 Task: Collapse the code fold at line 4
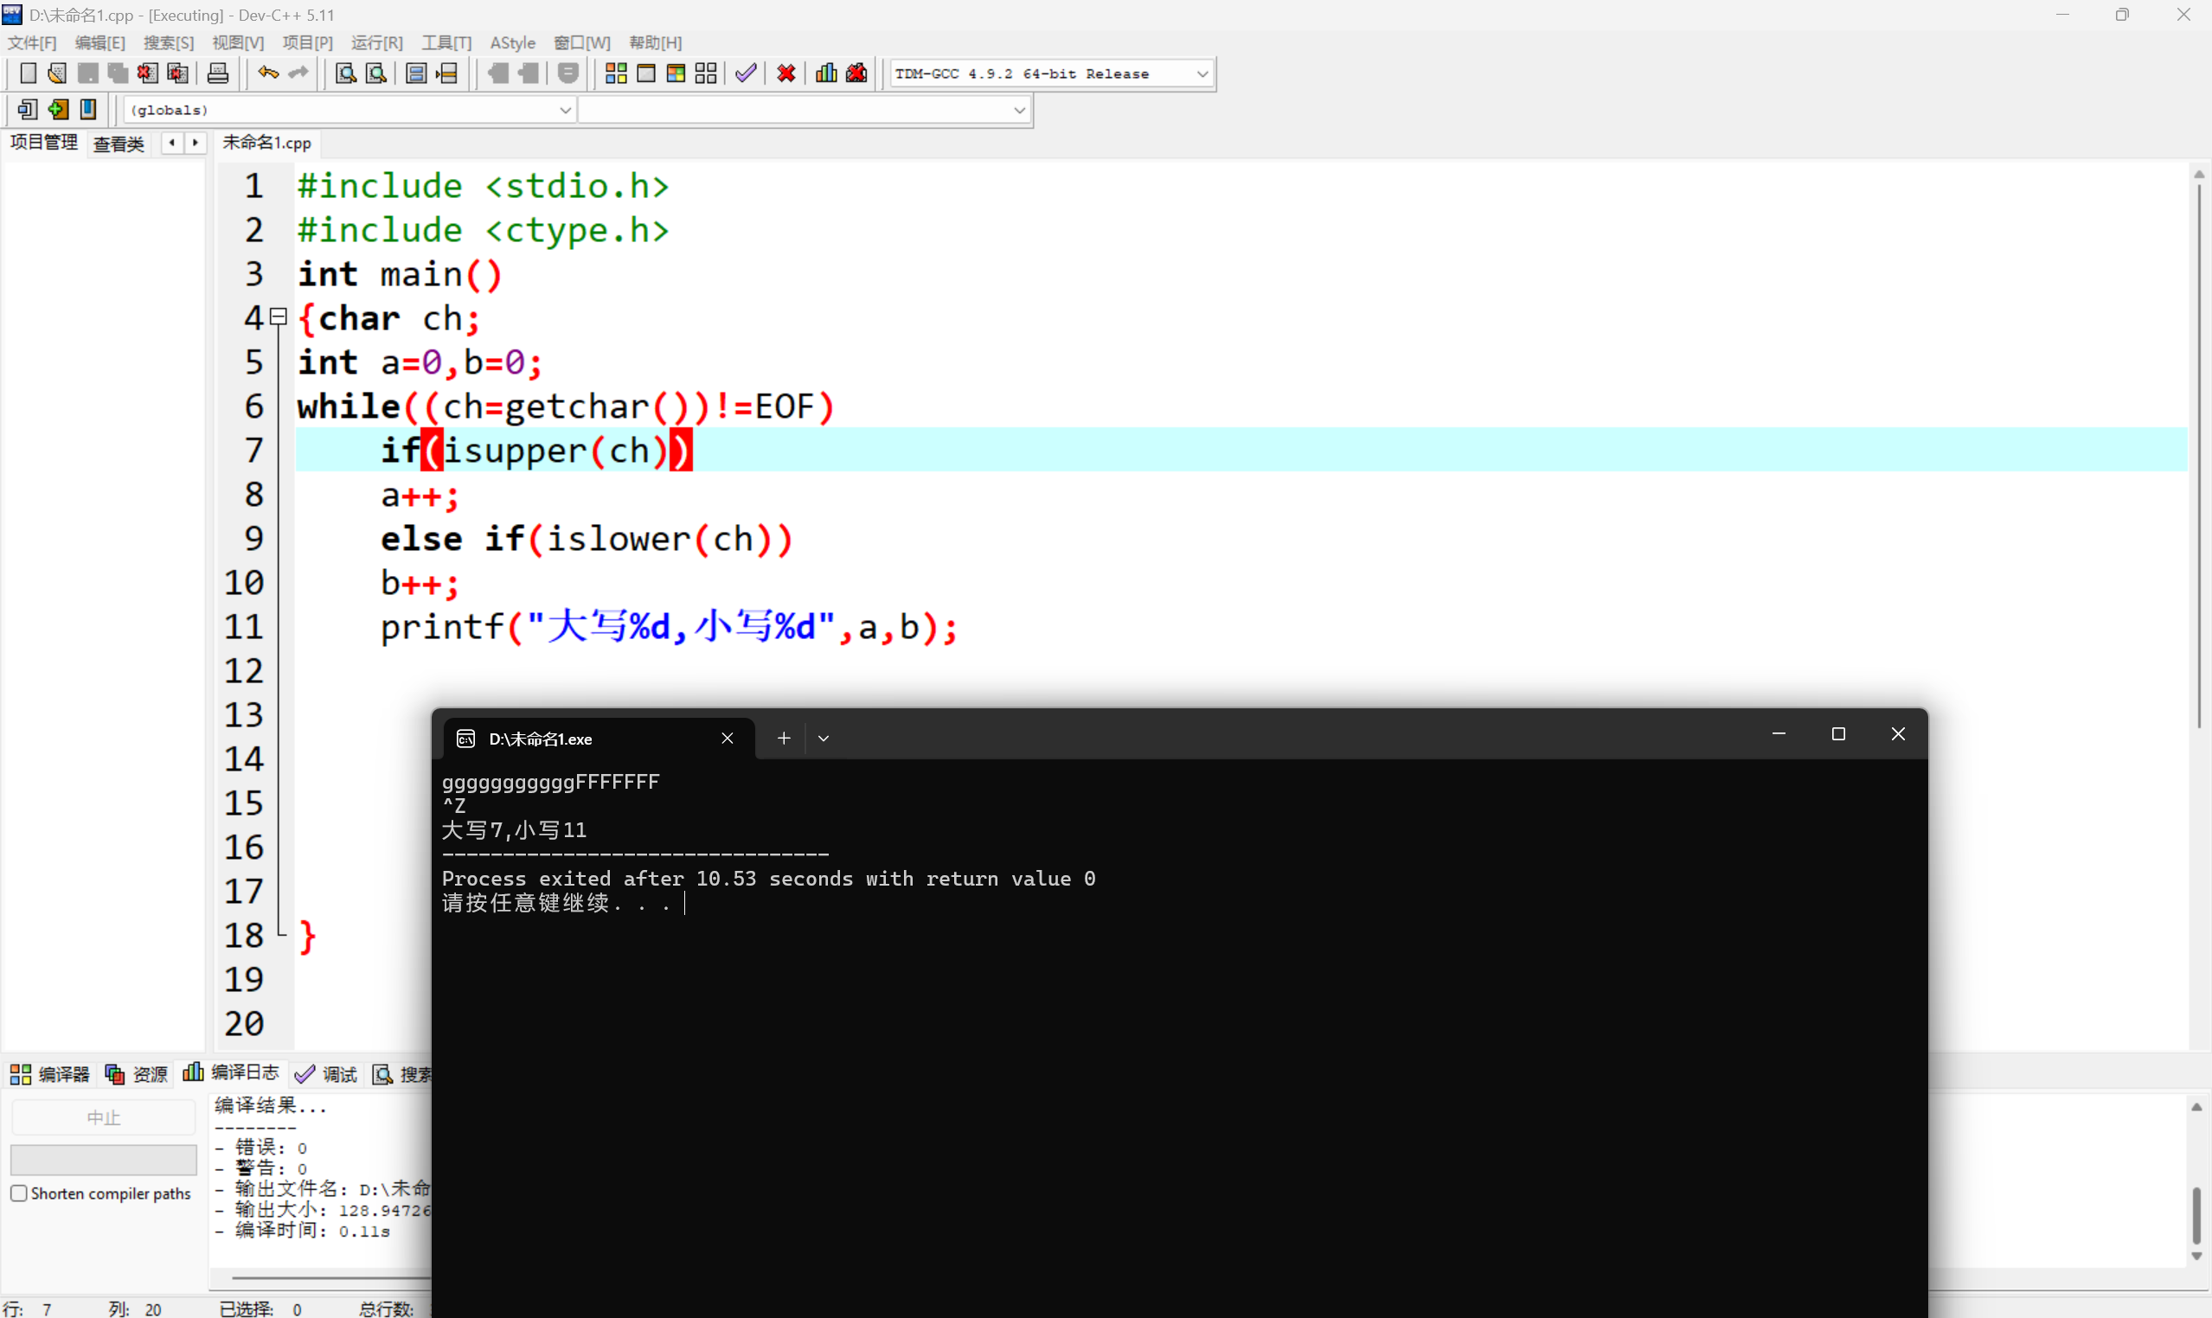click(278, 317)
